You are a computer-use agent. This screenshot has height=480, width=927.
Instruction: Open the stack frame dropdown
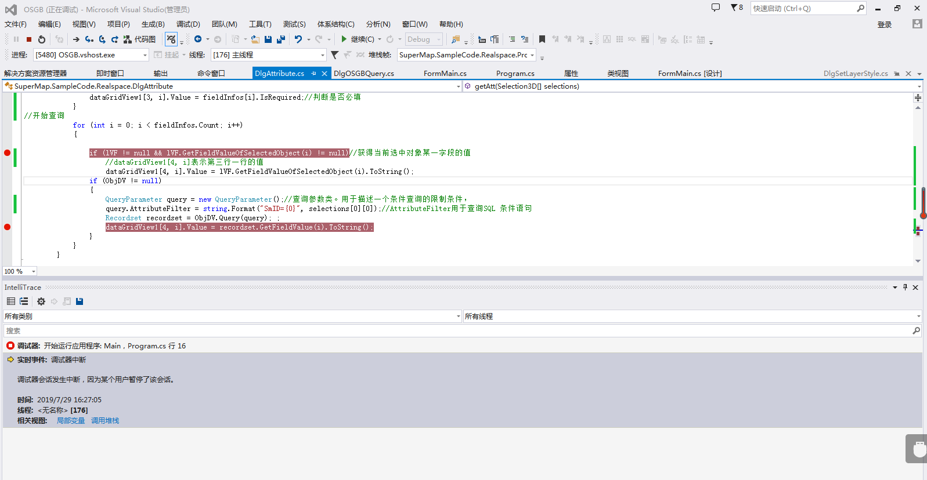point(467,55)
